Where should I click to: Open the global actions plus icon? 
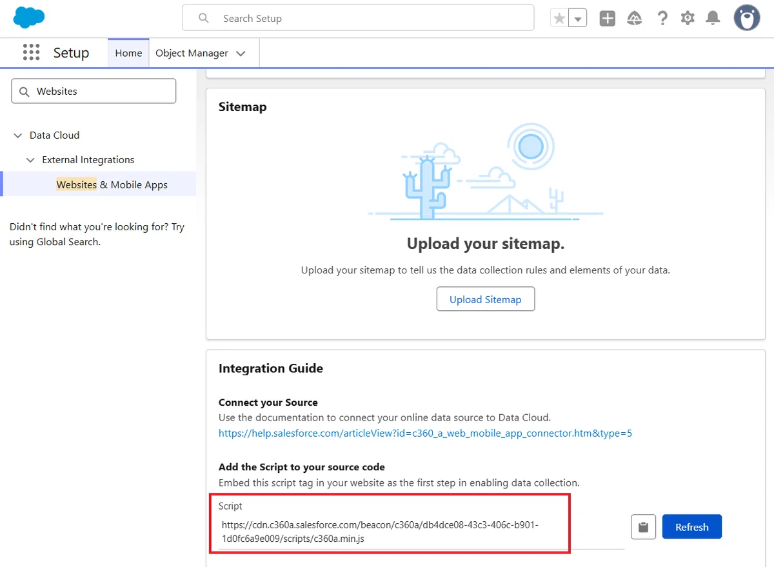[x=607, y=19]
